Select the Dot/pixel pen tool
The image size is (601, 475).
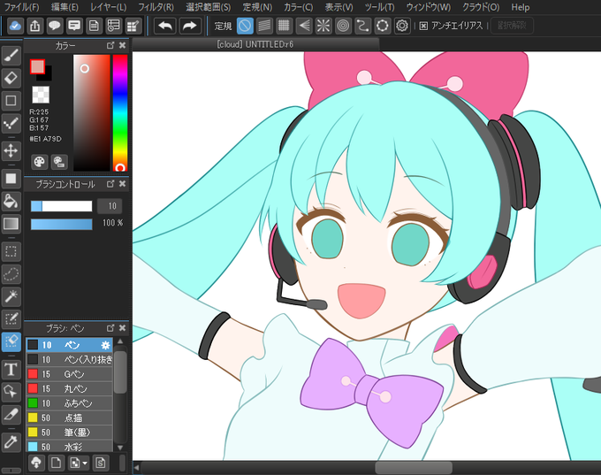pos(11,123)
